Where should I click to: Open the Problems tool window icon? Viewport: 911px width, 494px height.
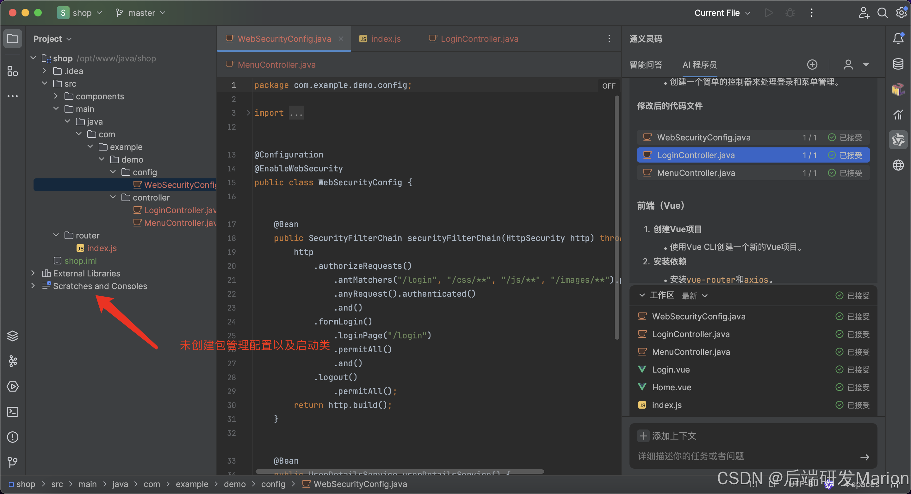pos(13,437)
